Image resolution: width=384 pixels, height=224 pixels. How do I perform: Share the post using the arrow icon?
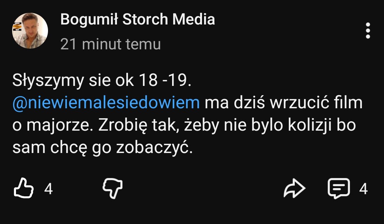coord(295,188)
